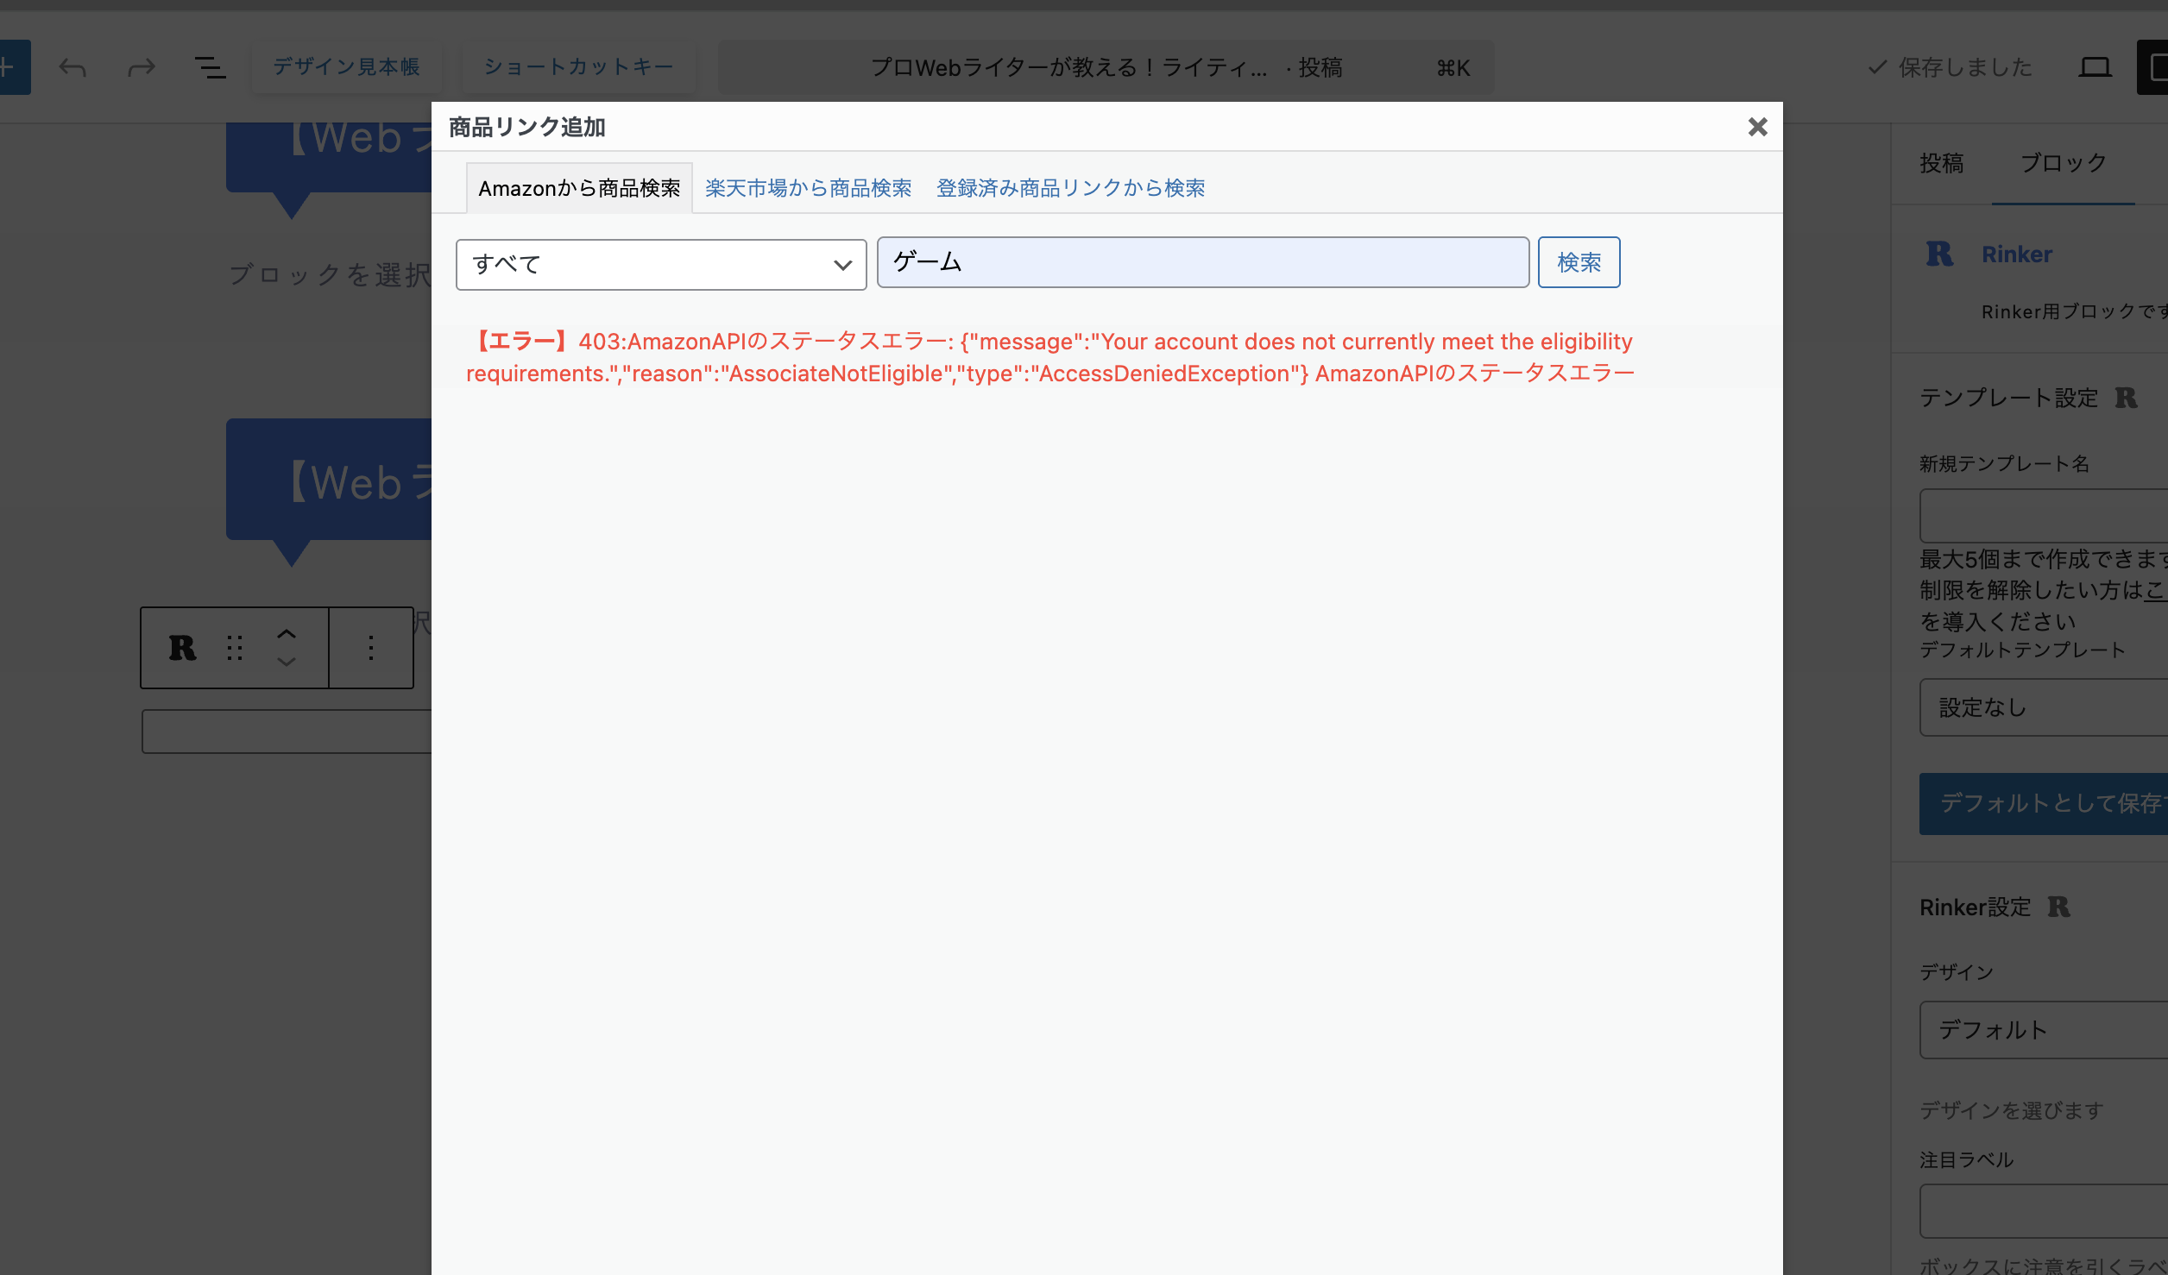Open the すべて category dropdown

(660, 265)
